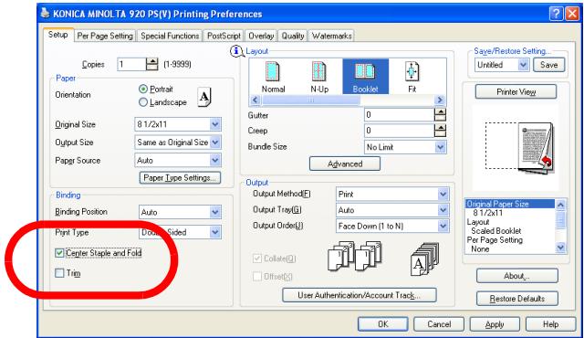584x338 pixels.
Task: Select Original Paper Size in settings list
Action: pyautogui.click(x=510, y=204)
